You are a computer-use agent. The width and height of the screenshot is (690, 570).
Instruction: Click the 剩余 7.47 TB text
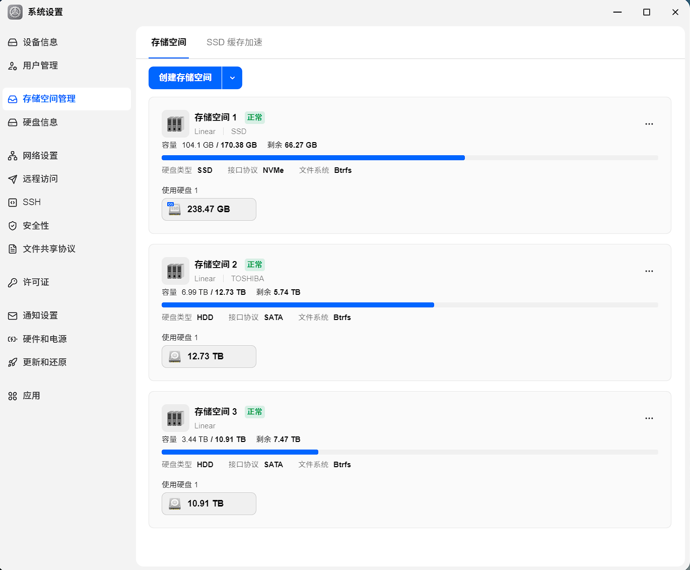279,439
